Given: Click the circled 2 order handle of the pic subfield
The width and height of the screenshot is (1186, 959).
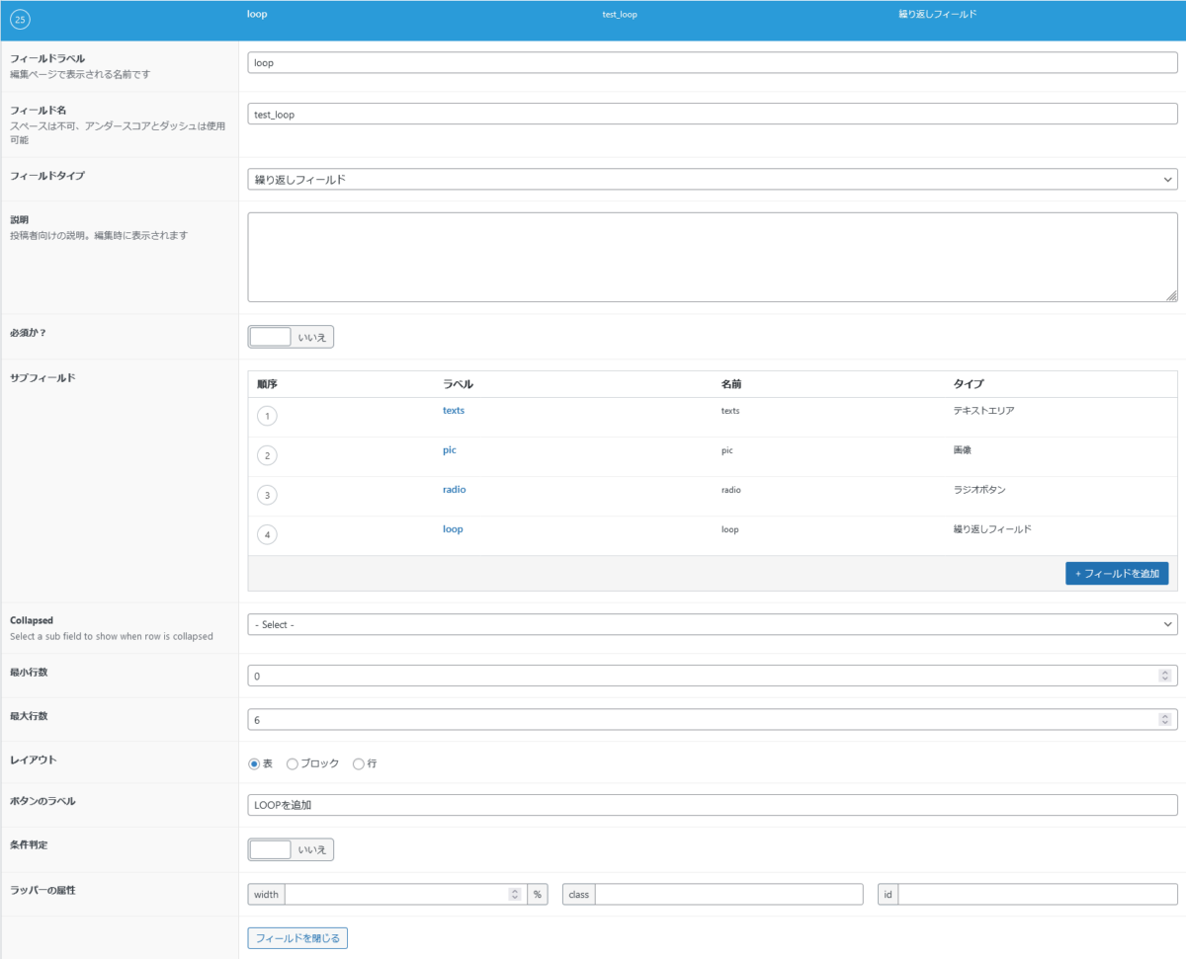Looking at the screenshot, I should [x=267, y=455].
